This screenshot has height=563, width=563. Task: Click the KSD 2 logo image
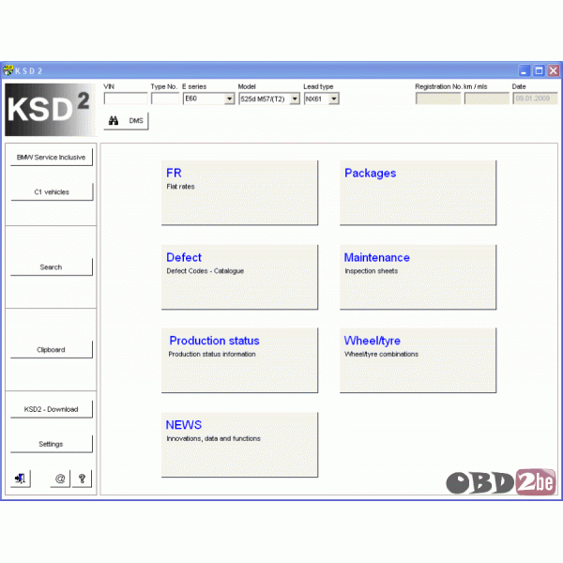pyautogui.click(x=51, y=110)
